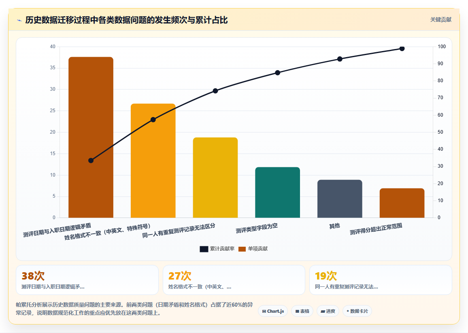Click the x-axis label 测评类型字段为空
Image resolution: width=468 pixels, height=333 pixels.
tap(257, 228)
